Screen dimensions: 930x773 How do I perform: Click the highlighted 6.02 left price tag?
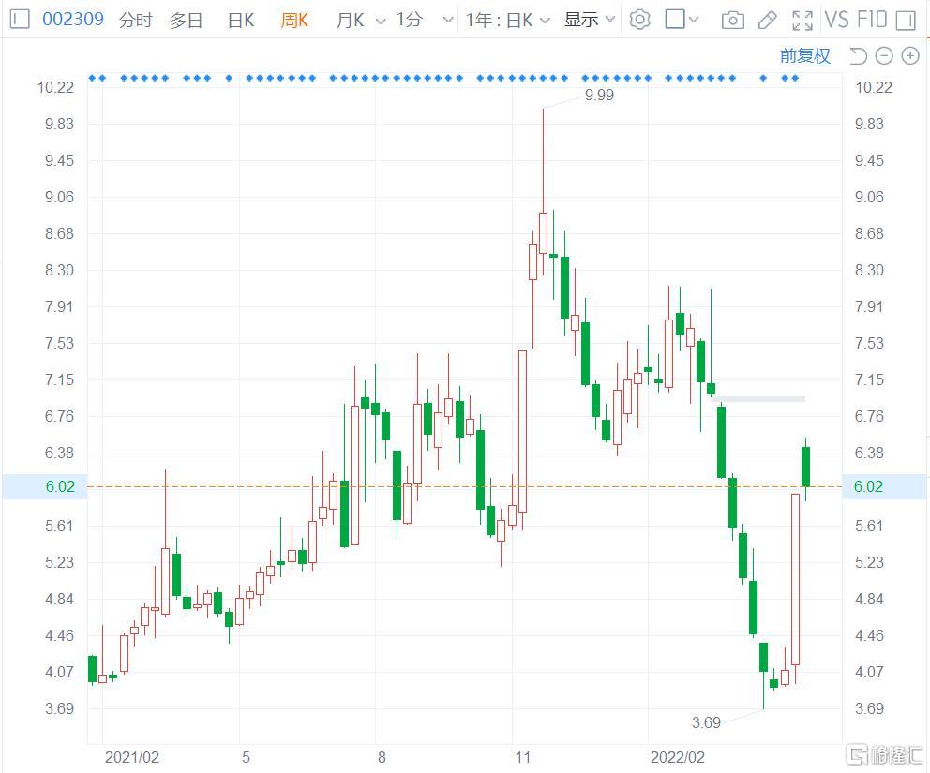pos(45,486)
